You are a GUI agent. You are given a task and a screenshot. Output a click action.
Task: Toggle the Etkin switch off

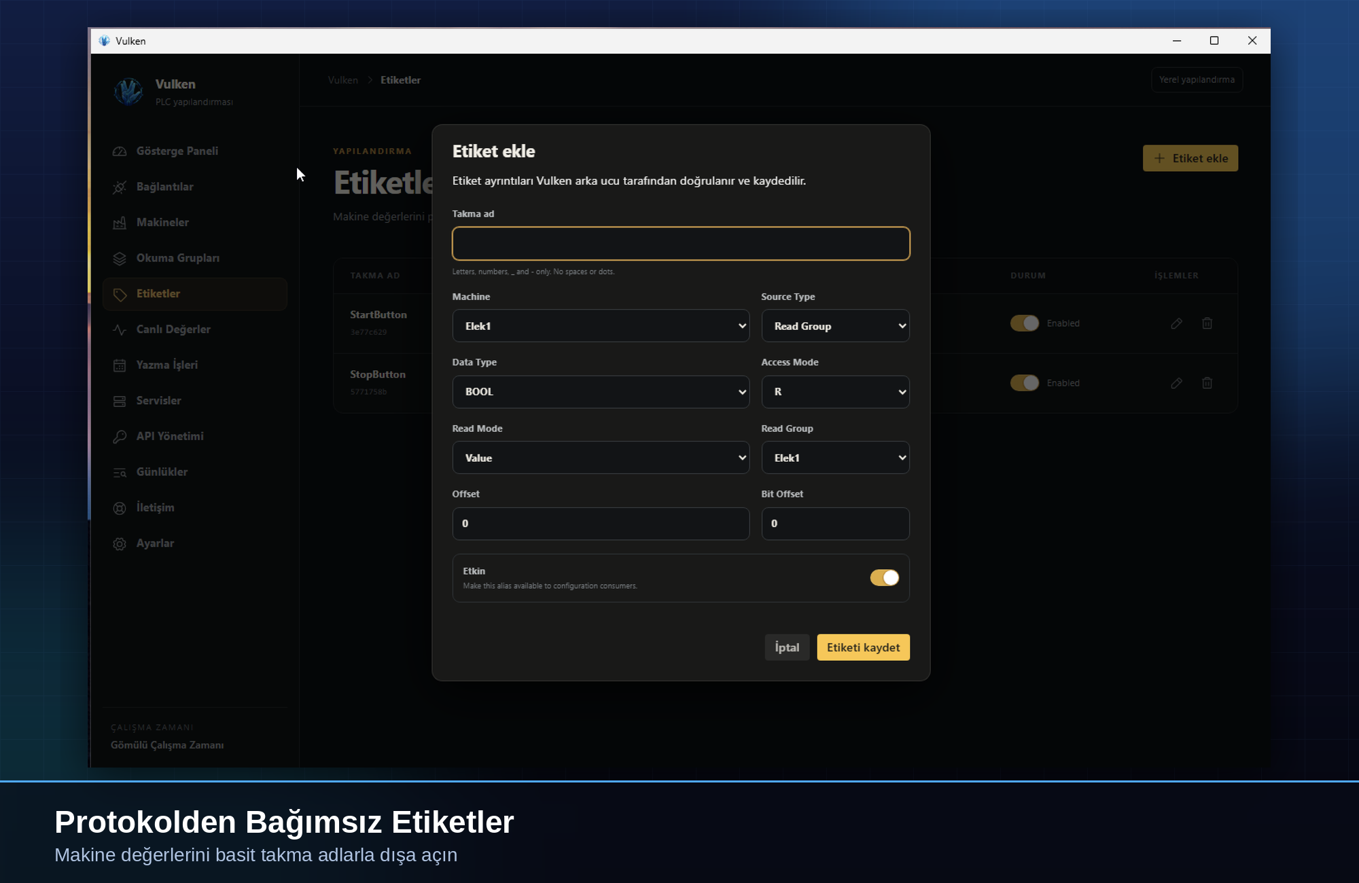coord(884,577)
